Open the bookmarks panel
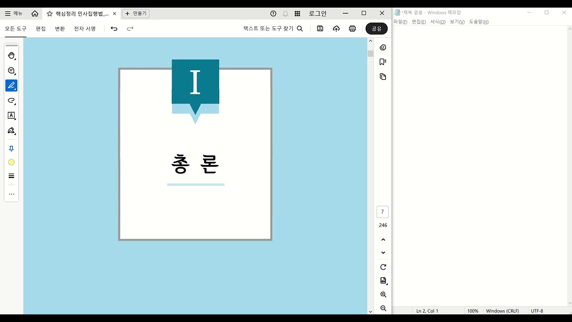 pyautogui.click(x=383, y=62)
